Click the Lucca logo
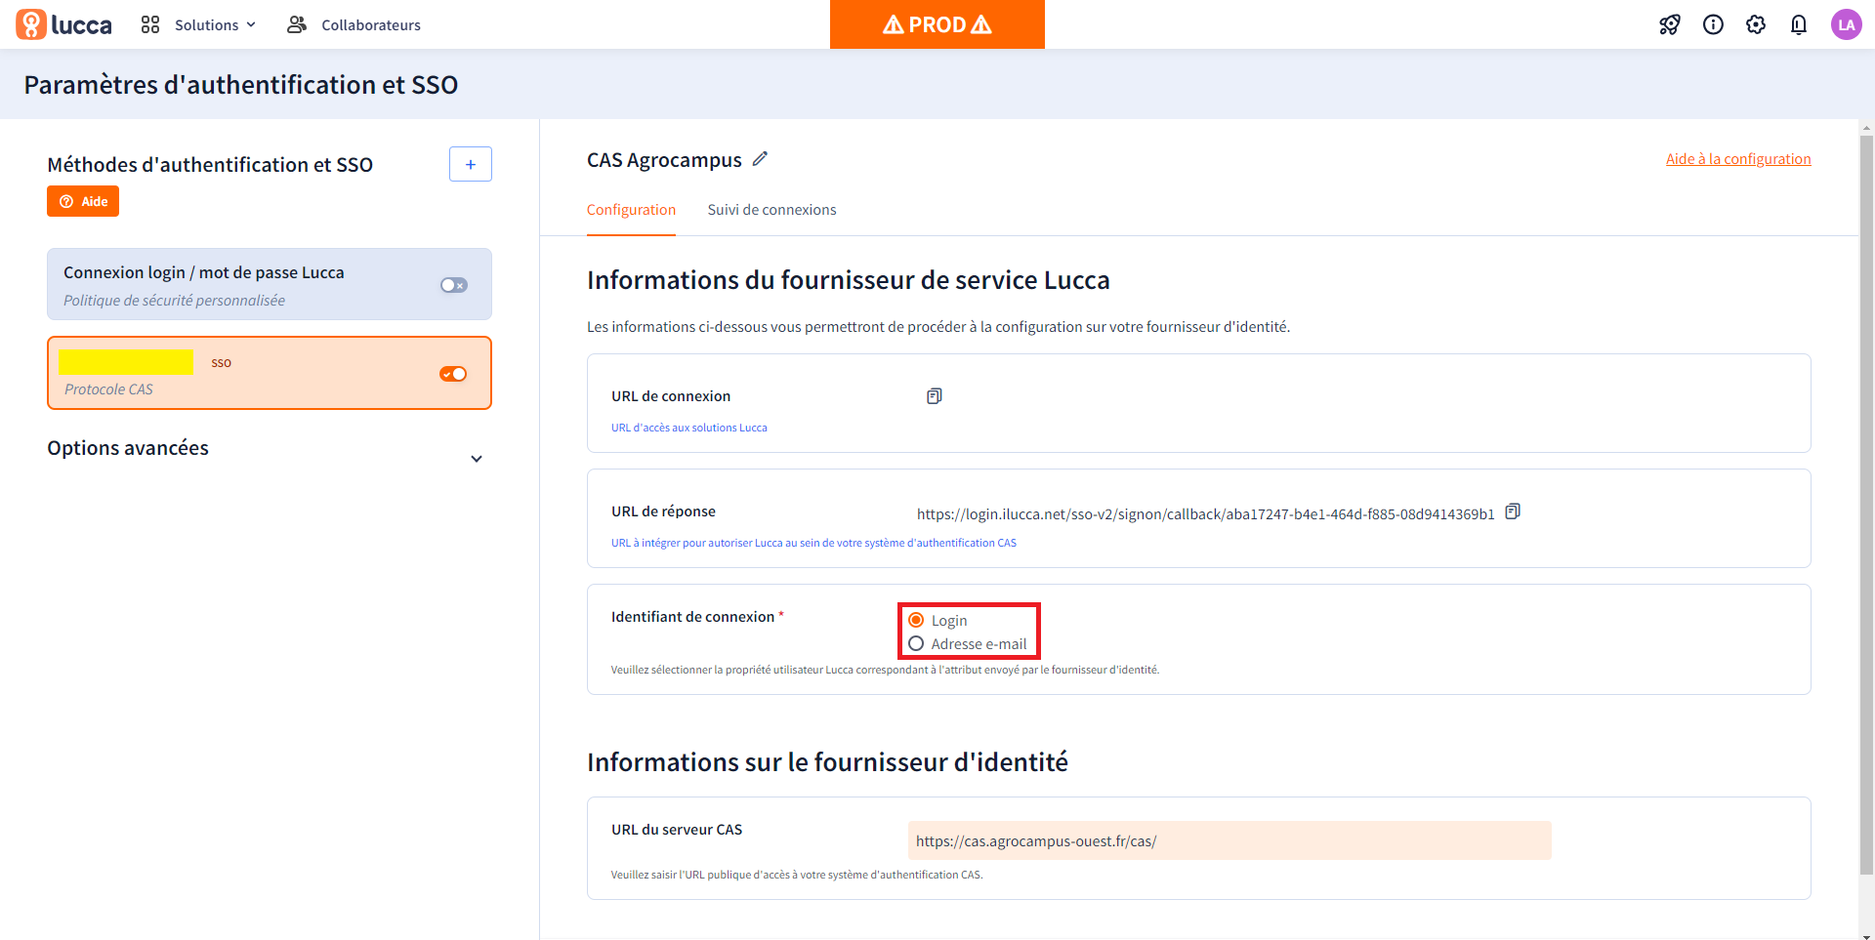The height and width of the screenshot is (940, 1875). [x=63, y=24]
